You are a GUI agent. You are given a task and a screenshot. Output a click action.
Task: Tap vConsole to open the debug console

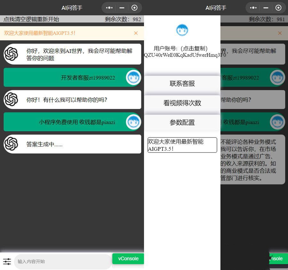click(128, 258)
